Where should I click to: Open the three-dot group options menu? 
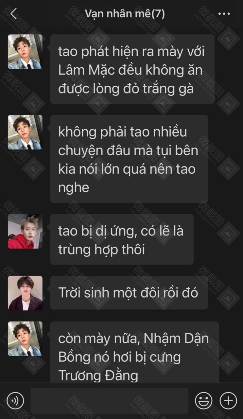224,14
